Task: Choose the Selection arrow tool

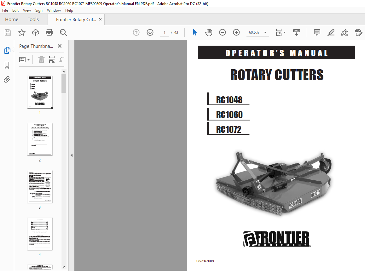Action: (x=195, y=32)
